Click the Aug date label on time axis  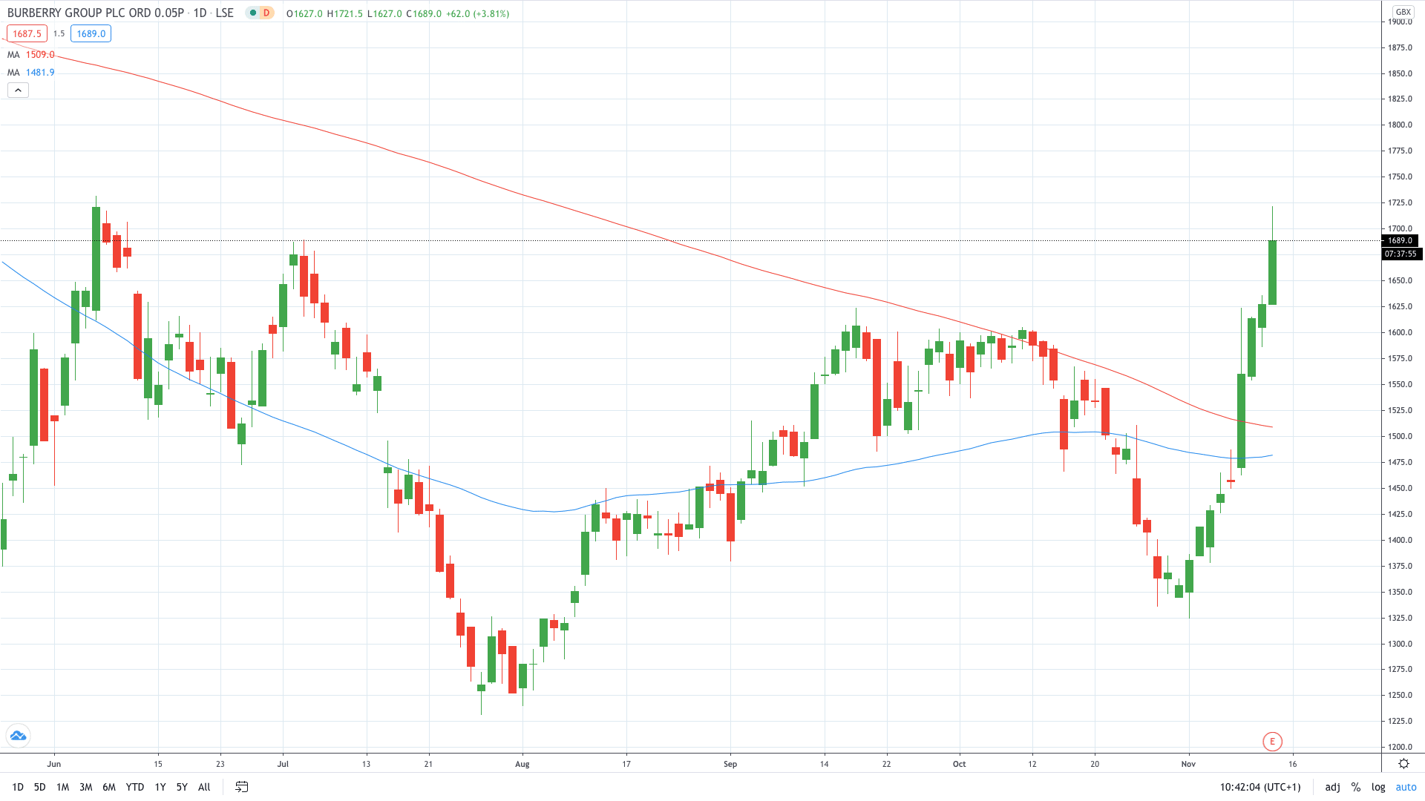[x=522, y=764]
